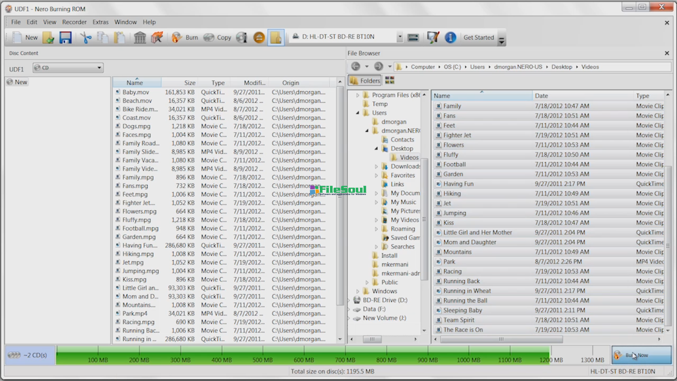Toggle the Folders tree view button
This screenshot has height=381, width=677.
point(365,81)
